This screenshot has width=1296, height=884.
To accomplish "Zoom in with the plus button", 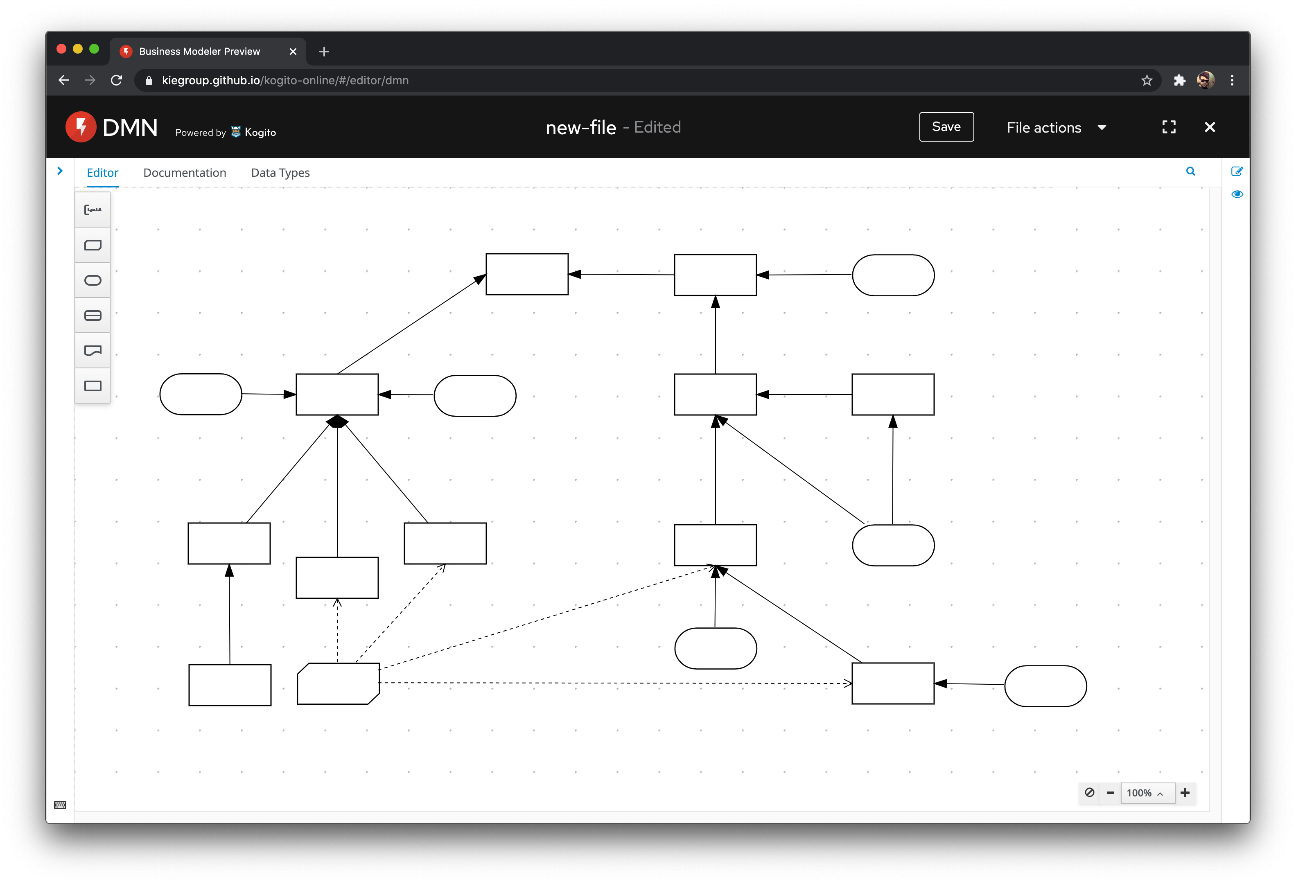I will tap(1185, 793).
